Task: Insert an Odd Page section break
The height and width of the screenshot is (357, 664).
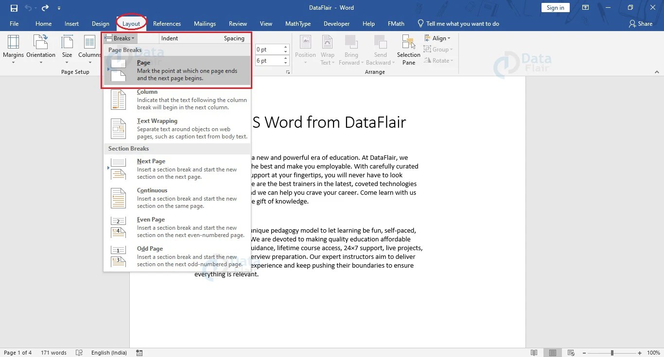Action: [177, 256]
